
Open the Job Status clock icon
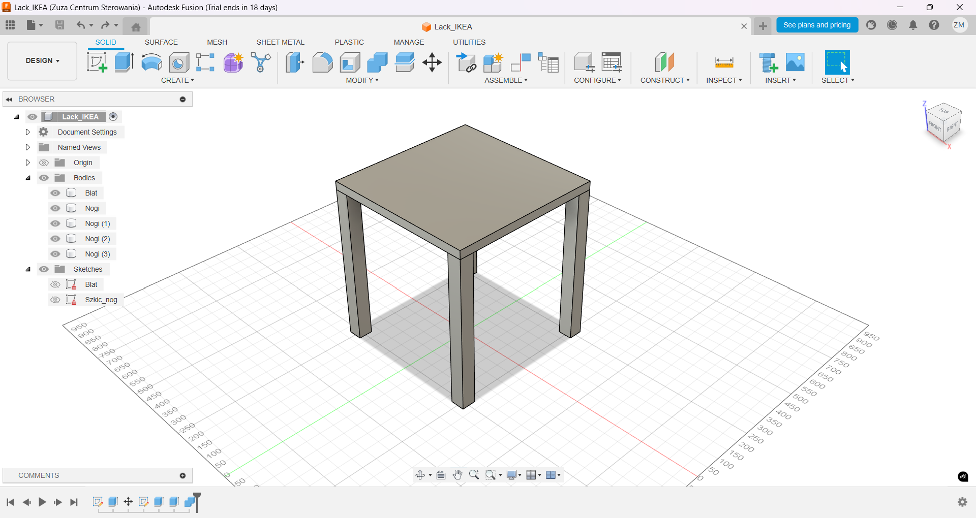892,25
